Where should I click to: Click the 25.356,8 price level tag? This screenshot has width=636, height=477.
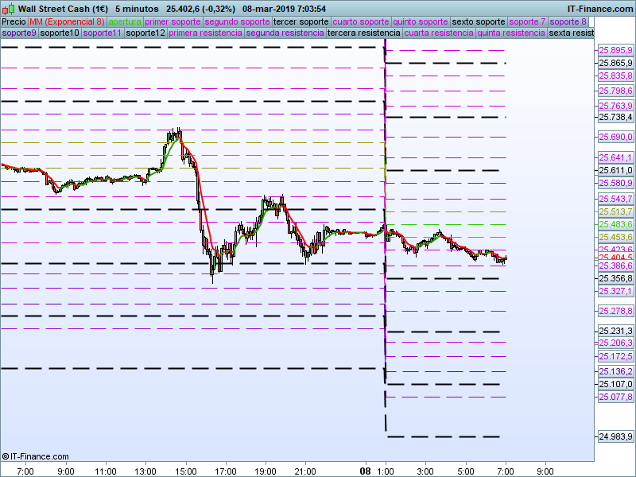pyautogui.click(x=615, y=278)
